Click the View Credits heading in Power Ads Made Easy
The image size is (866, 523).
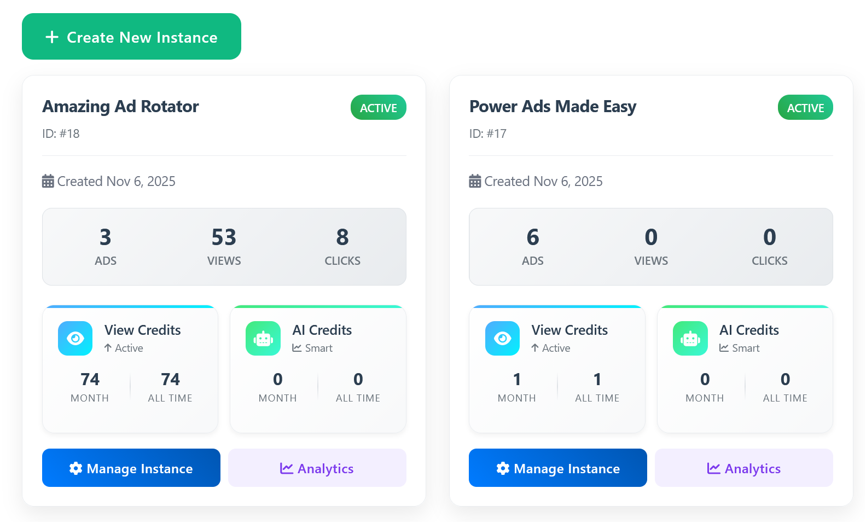pos(570,330)
